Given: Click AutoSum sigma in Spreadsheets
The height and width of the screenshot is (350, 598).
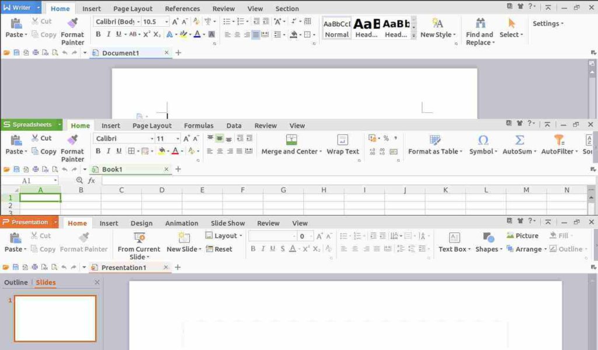Looking at the screenshot, I should [x=519, y=145].
